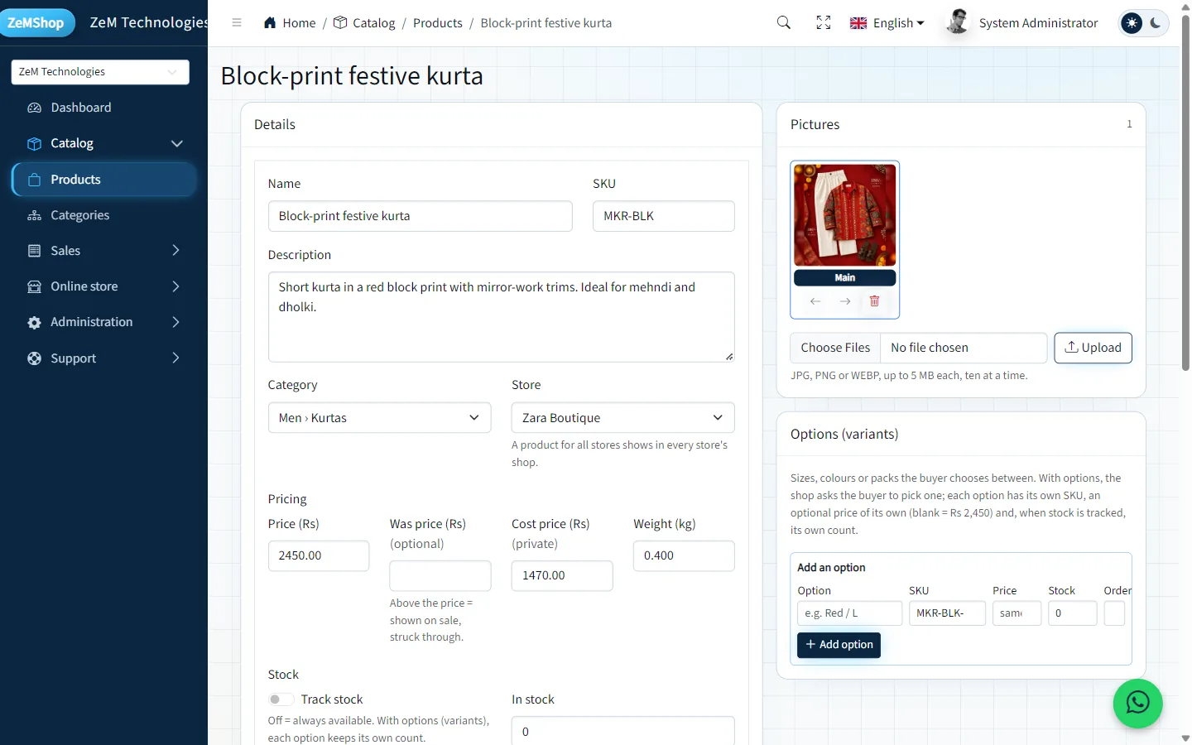This screenshot has width=1192, height=745.
Task: Click the Home icon in breadcrumb
Action: pos(270,23)
